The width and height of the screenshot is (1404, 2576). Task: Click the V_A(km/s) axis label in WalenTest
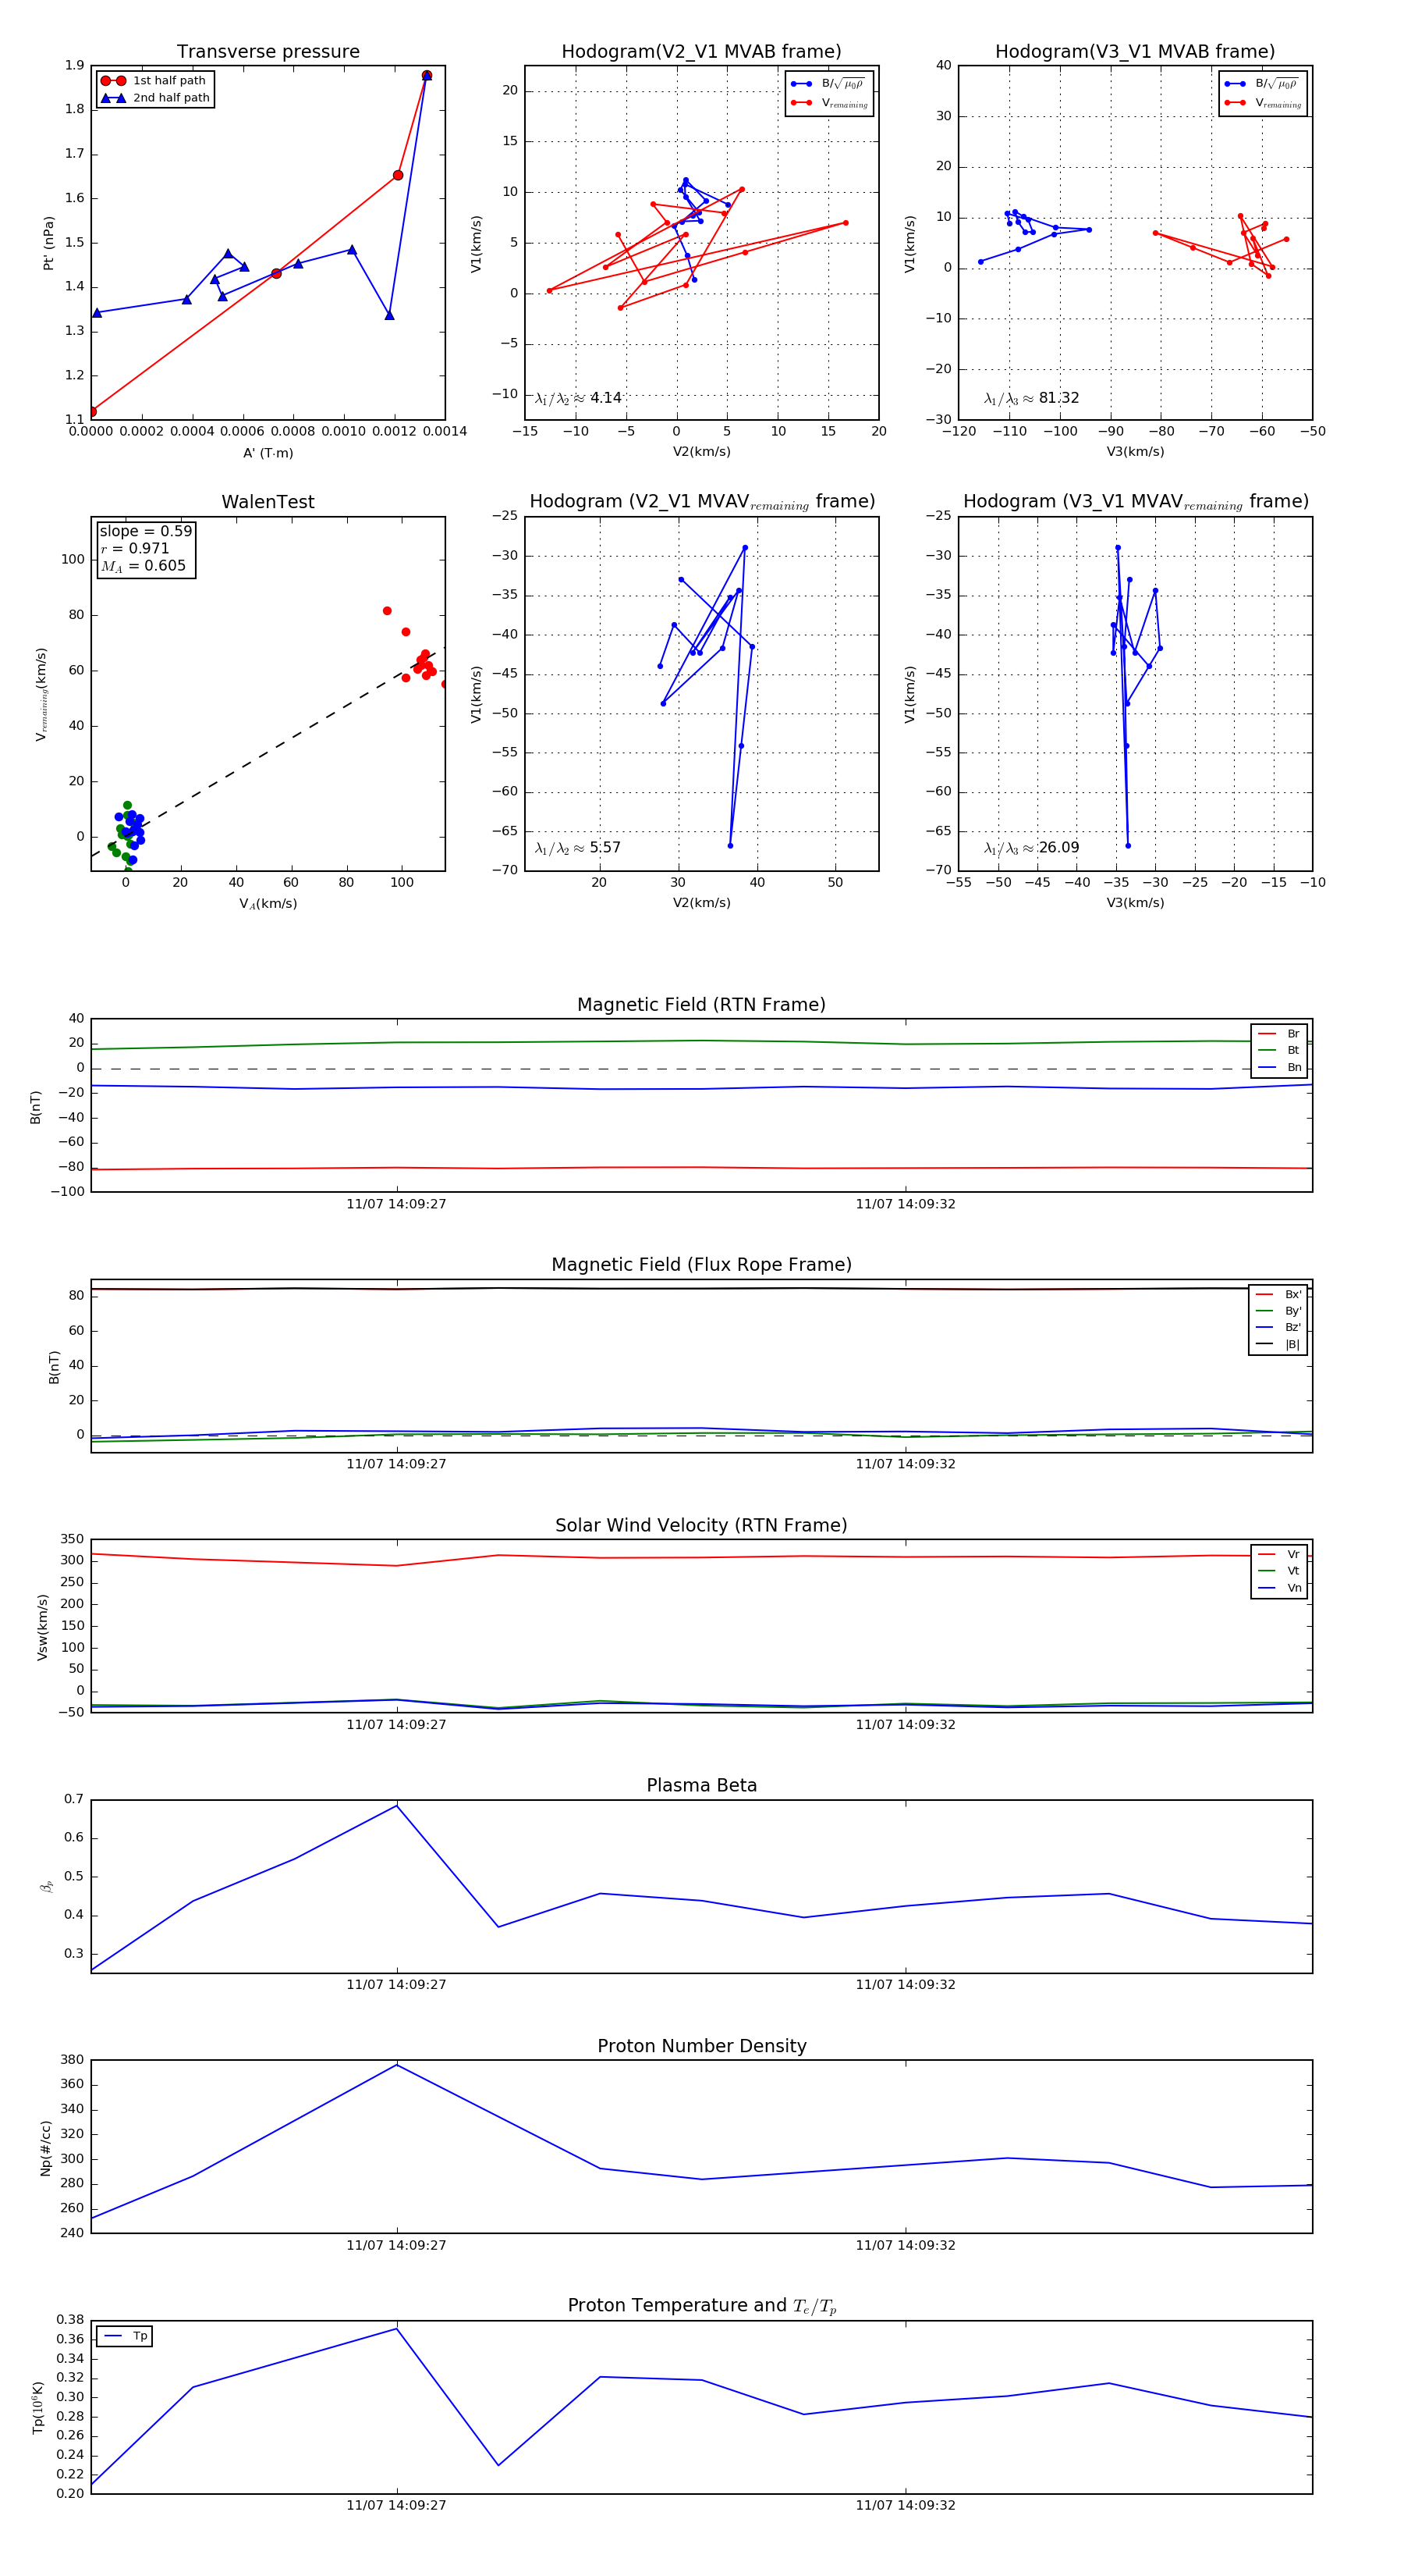(x=268, y=904)
